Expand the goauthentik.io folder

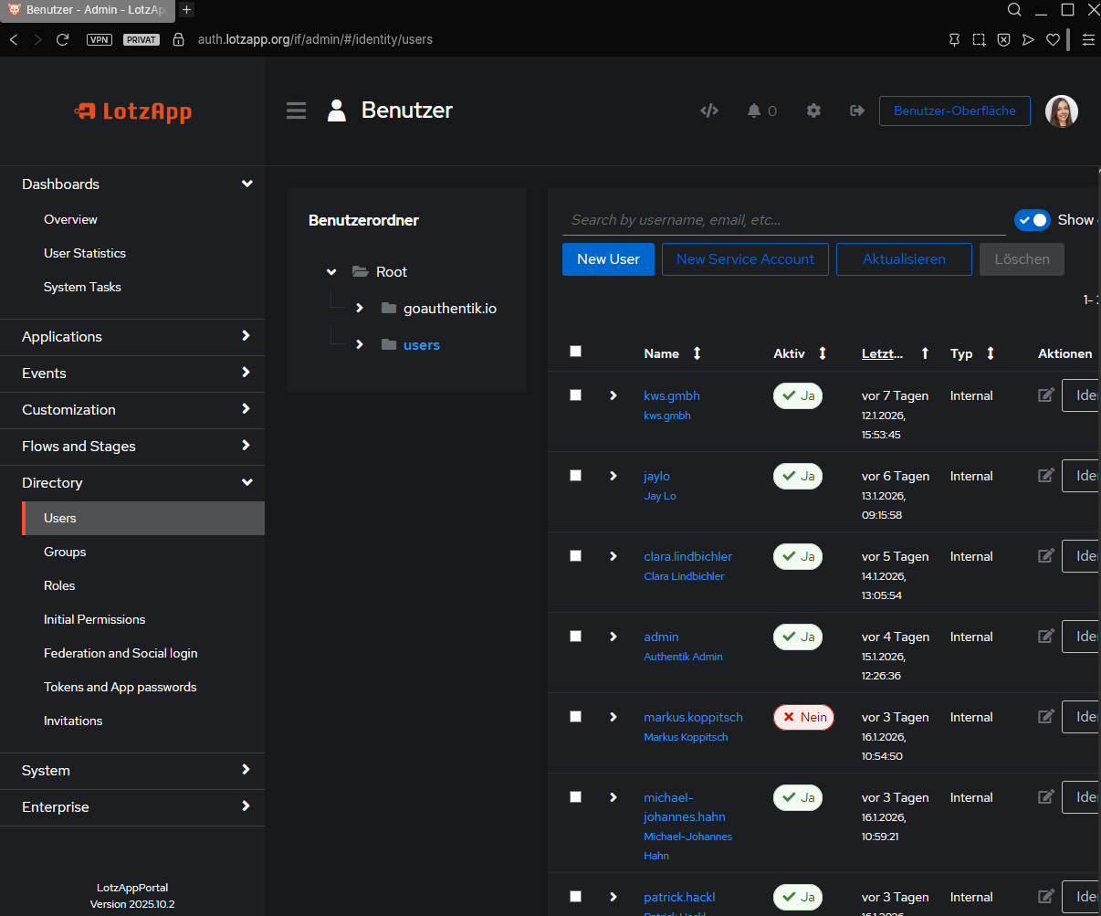(x=360, y=308)
